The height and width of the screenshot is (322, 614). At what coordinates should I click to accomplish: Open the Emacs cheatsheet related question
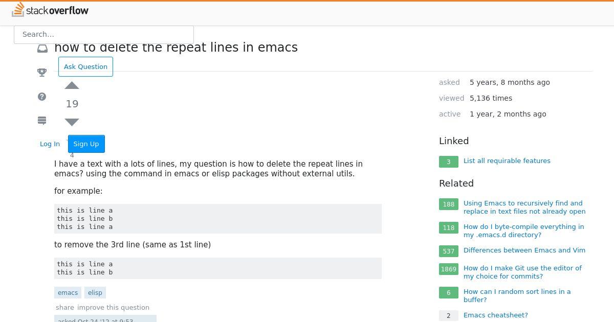[x=496, y=315]
